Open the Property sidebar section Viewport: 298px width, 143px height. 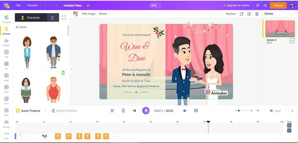coord(6,42)
